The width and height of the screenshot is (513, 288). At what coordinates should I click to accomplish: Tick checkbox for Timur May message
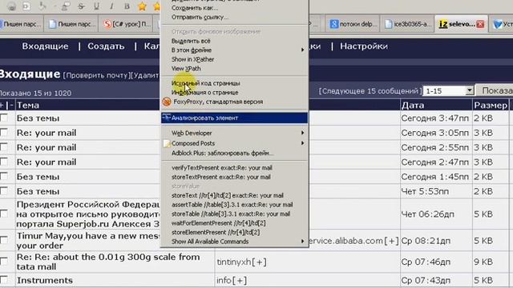coord(4,240)
